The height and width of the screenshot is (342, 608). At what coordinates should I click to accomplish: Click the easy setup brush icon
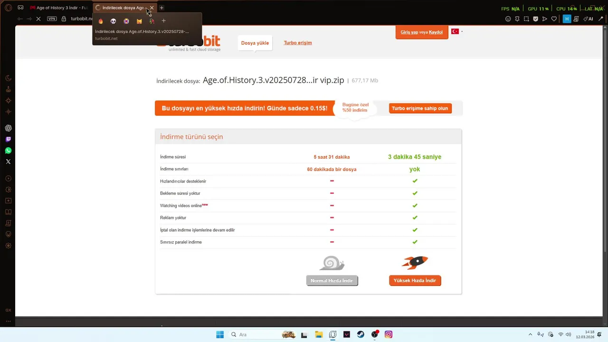[x=601, y=19]
